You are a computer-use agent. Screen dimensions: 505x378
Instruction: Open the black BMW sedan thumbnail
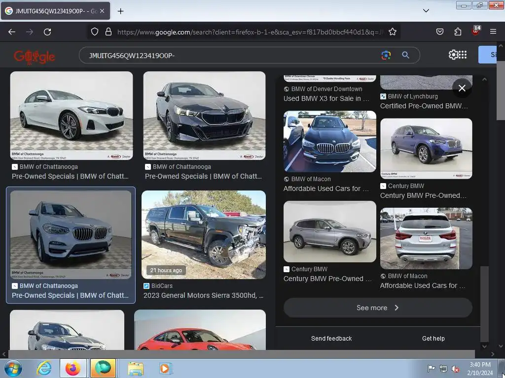[x=204, y=116]
